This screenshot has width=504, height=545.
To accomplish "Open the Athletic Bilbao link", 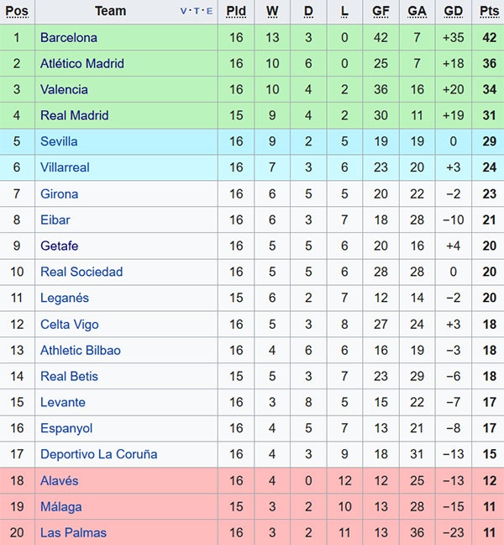I will (x=81, y=351).
